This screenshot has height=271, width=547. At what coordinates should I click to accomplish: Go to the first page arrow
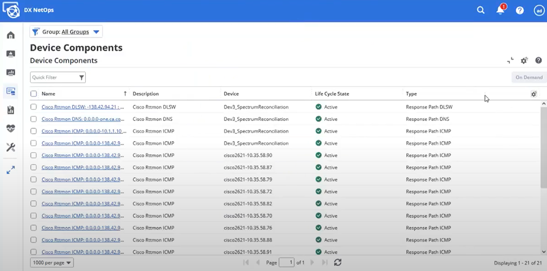pyautogui.click(x=246, y=263)
